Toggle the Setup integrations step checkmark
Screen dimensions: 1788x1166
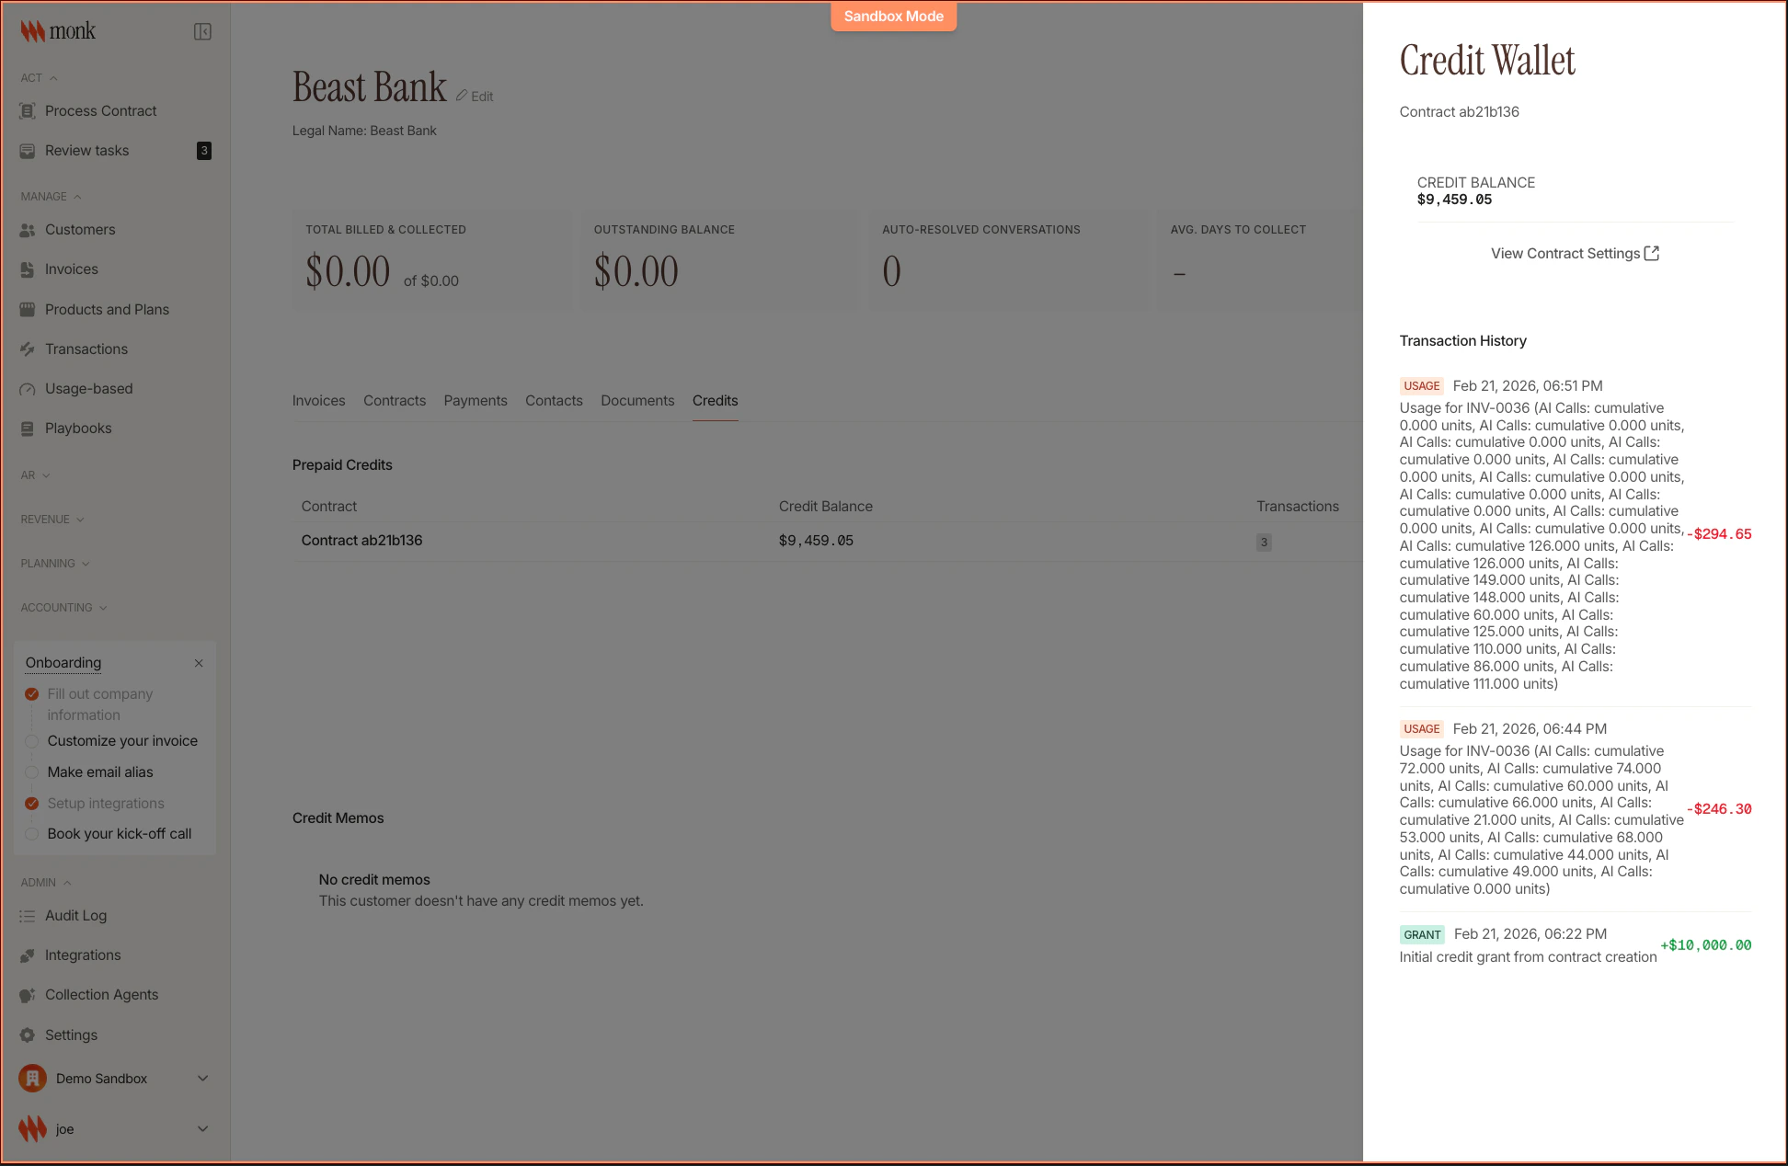click(31, 804)
